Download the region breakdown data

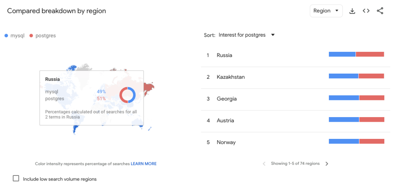(352, 11)
